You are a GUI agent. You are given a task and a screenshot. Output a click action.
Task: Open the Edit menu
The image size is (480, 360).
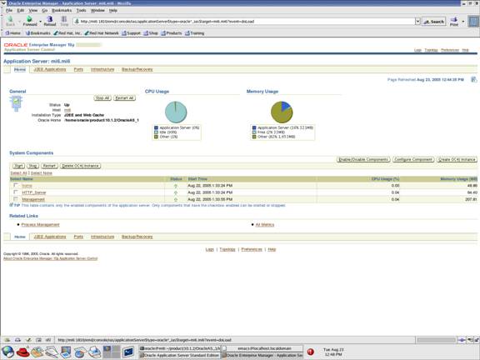point(21,10)
